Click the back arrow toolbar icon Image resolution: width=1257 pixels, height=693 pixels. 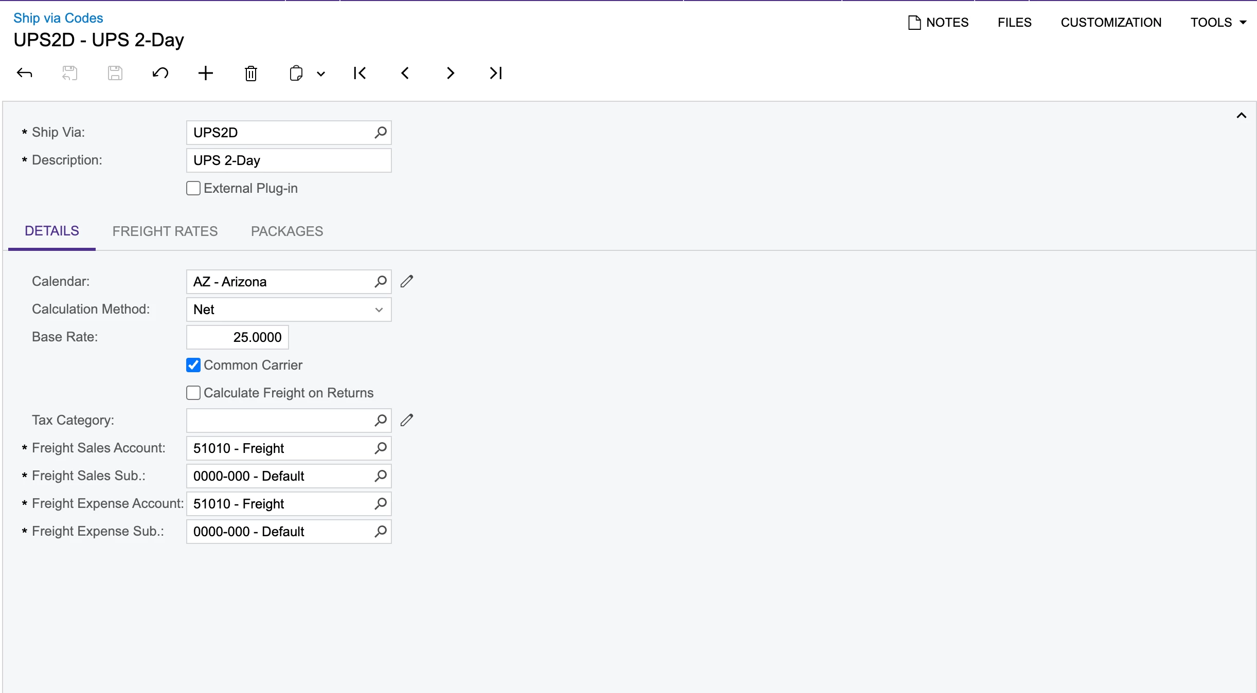click(x=25, y=73)
